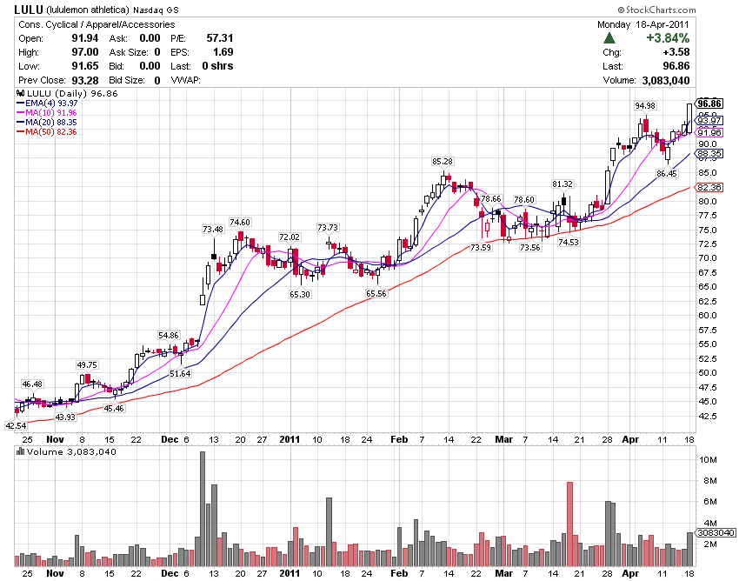Viewport: 739px width, 581px height.
Task: Select the Open value 91.94
Action: coord(85,38)
